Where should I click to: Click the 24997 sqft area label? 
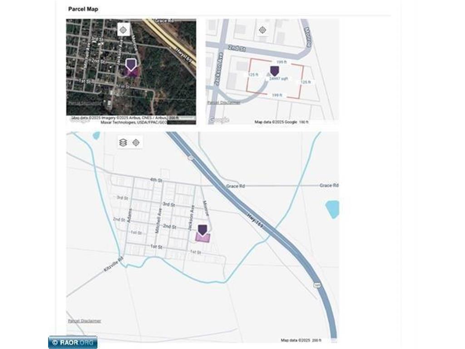[278, 79]
